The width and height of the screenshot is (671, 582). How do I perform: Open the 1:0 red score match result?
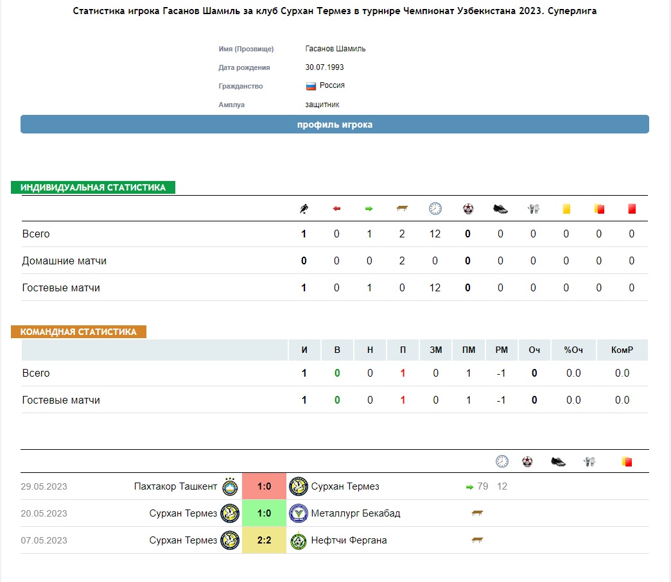pos(264,486)
